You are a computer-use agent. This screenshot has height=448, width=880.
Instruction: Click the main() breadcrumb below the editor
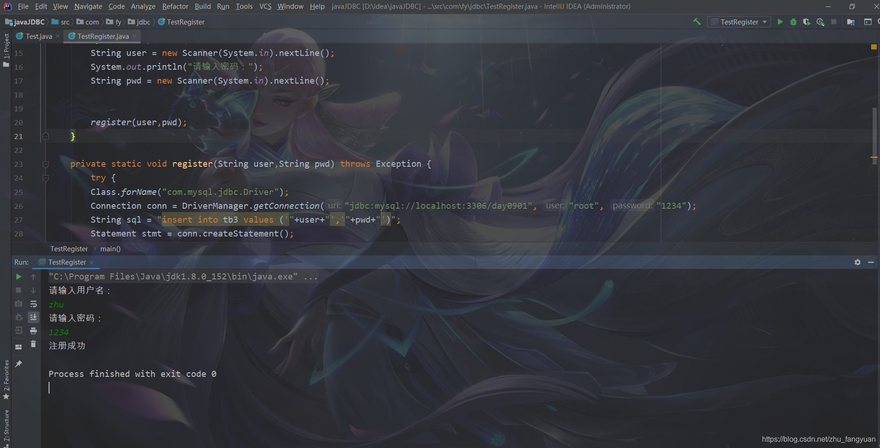point(110,248)
